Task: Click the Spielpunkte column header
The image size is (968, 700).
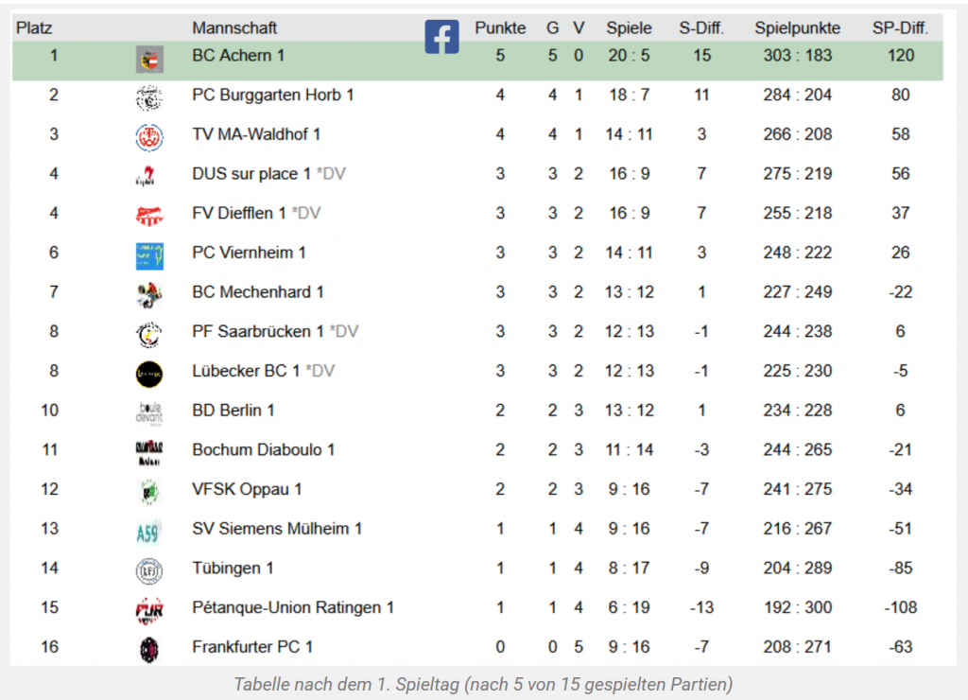Action: point(797,28)
